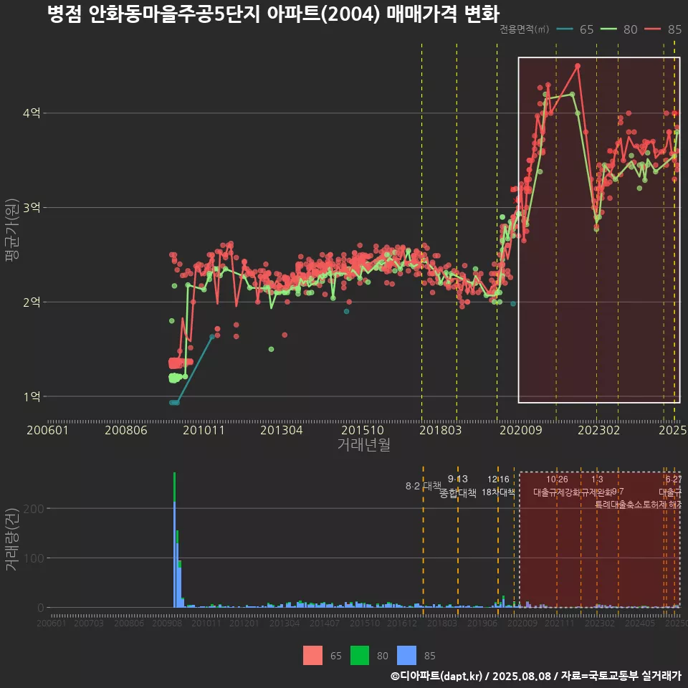Click the green 80 swatch in bottom legend

click(360, 656)
